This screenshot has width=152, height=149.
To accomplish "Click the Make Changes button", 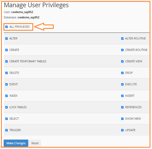I will coord(16,143).
